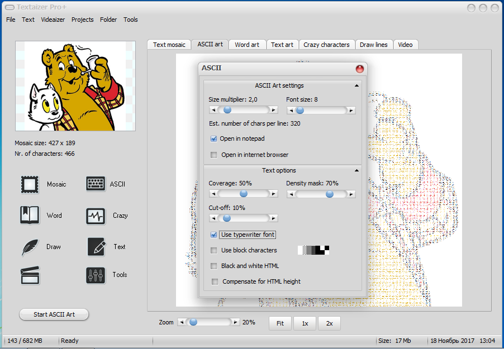Click the Cut-off slider handle
504x349 pixels.
point(227,218)
